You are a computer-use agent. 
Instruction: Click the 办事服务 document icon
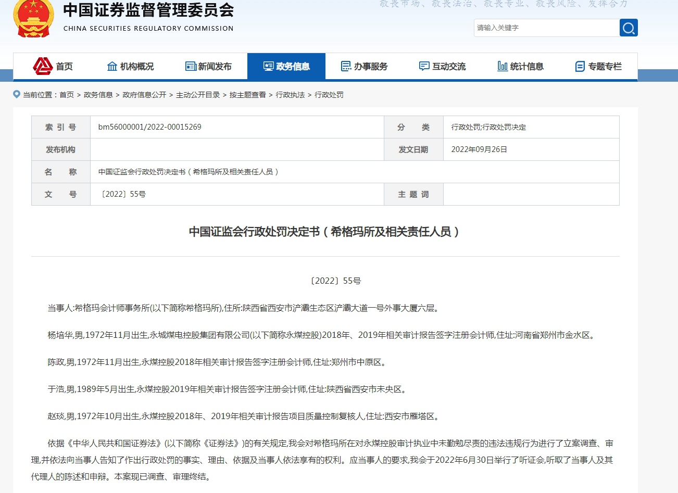pos(346,66)
